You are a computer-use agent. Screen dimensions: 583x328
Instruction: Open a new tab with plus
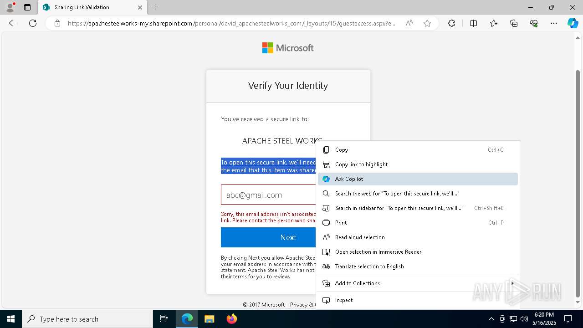point(155,7)
